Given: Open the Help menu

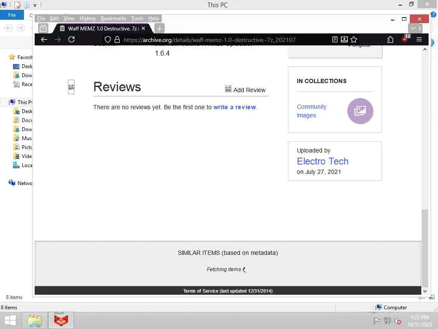Looking at the screenshot, I should [154, 18].
